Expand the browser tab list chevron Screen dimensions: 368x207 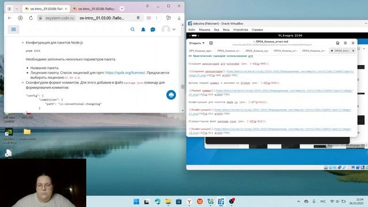[x=17, y=9]
